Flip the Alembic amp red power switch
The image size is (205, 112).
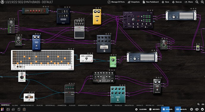pos(45,11)
